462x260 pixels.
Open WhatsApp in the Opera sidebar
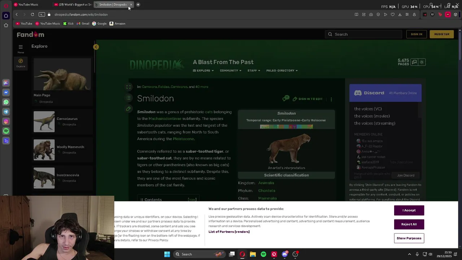(6, 102)
